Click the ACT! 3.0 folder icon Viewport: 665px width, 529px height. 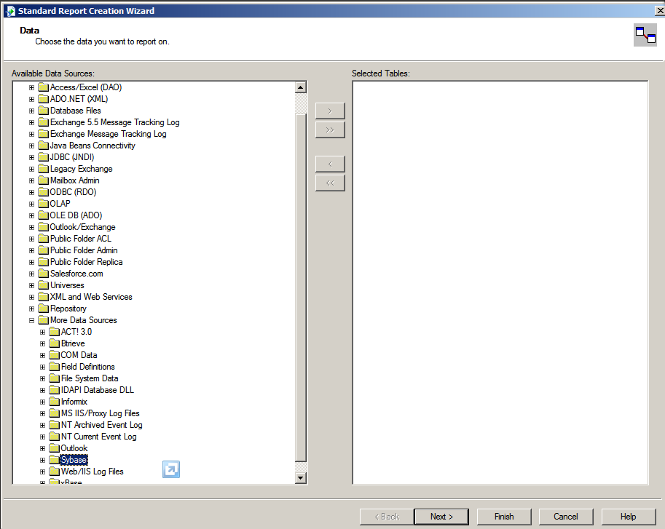(55, 332)
